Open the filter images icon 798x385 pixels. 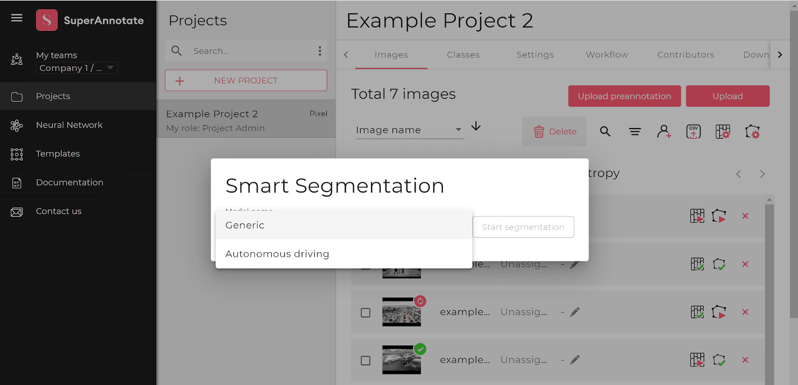click(635, 132)
